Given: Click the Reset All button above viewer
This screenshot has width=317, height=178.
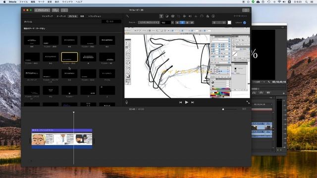Looking at the screenshot, I should (x=240, y=16).
